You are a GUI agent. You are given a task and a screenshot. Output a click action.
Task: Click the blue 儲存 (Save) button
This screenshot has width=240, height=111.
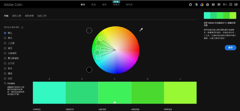[x=230, y=48]
